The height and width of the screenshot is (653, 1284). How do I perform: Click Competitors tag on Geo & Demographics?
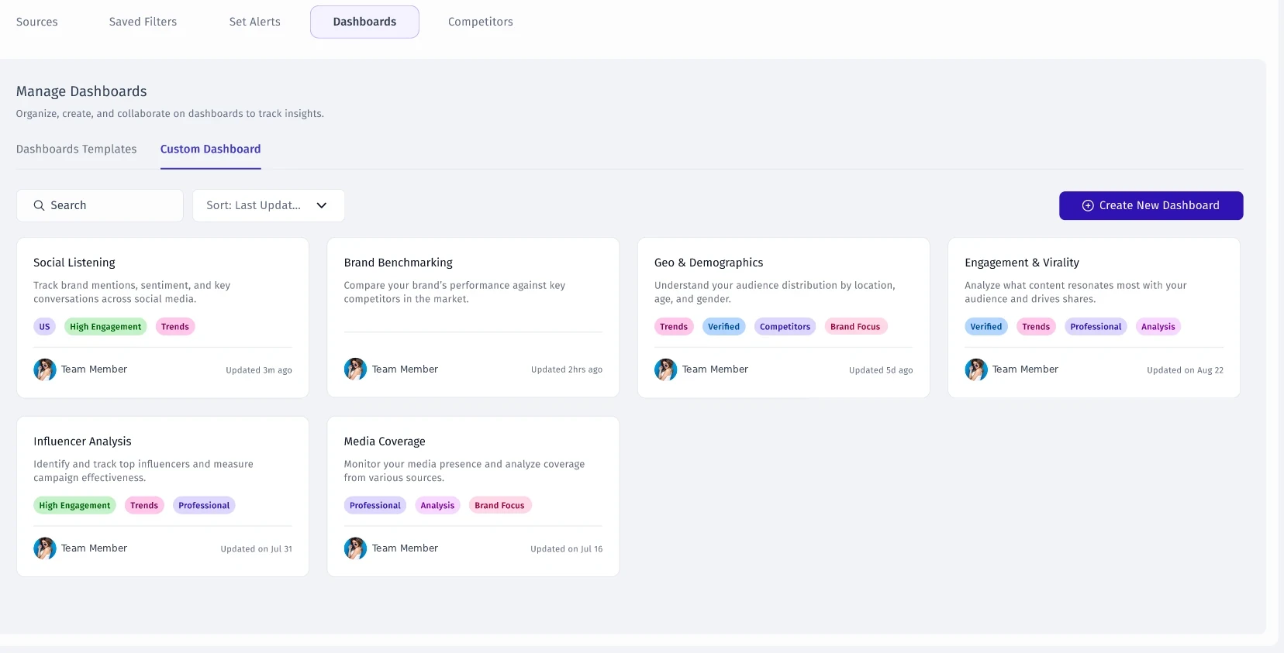(x=785, y=327)
